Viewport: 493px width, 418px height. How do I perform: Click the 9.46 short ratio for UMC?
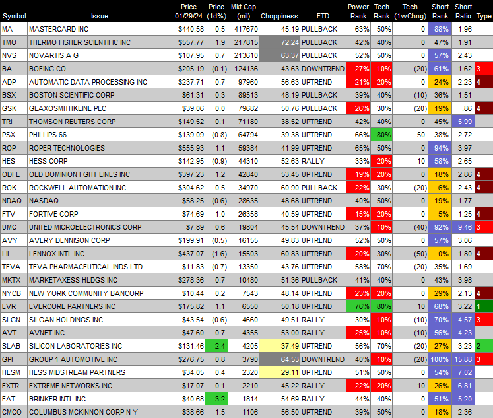[463, 227]
